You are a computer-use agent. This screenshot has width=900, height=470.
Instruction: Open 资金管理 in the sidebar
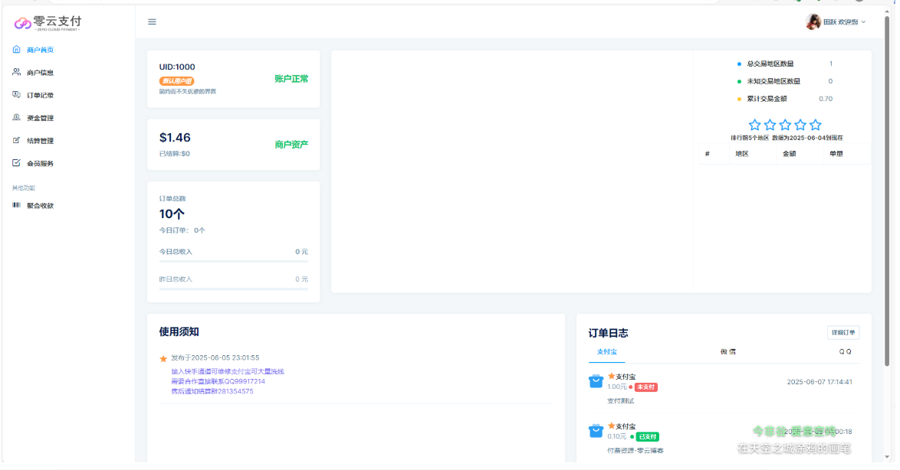click(x=40, y=118)
